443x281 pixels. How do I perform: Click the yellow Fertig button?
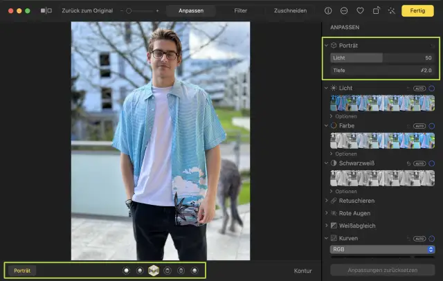click(x=417, y=11)
